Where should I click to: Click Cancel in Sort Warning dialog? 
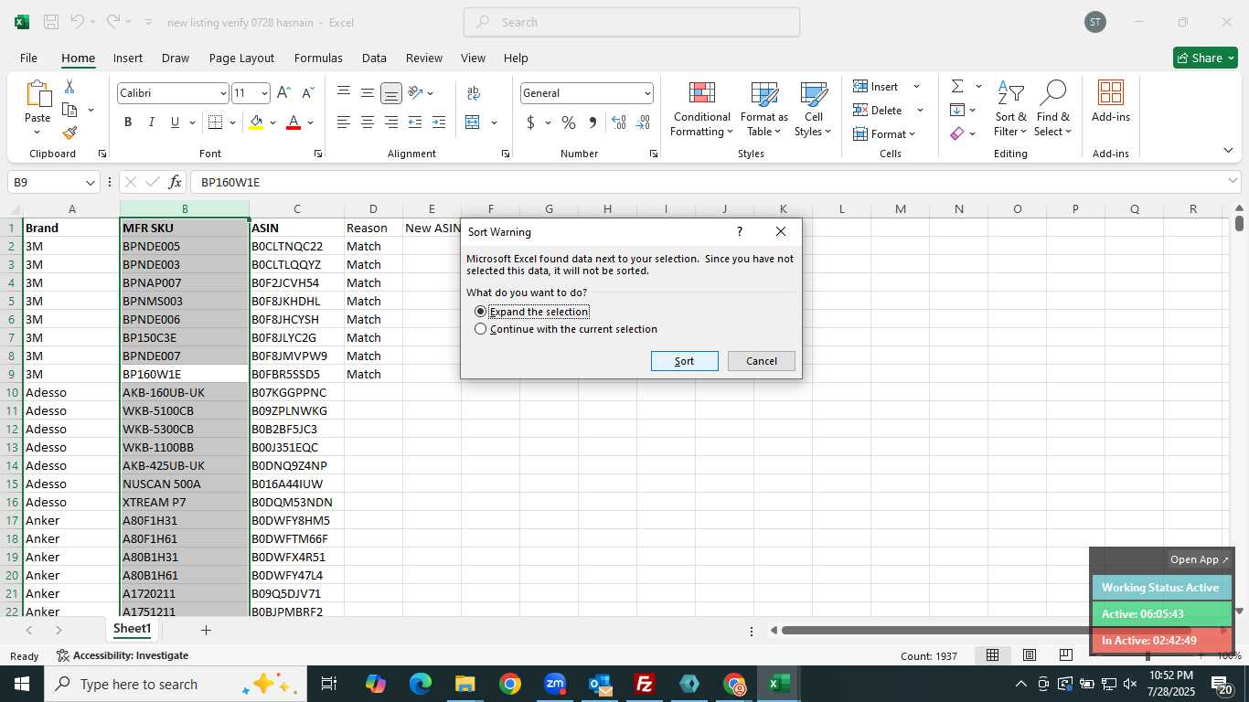coord(761,361)
